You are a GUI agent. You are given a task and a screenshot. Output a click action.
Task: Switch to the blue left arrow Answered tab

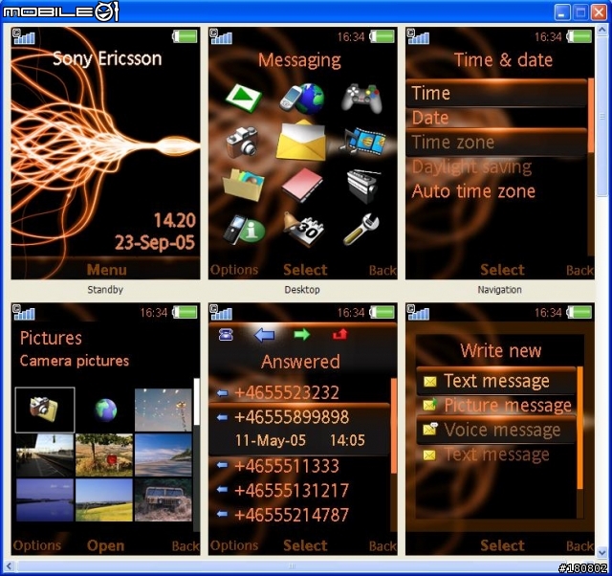tap(264, 335)
